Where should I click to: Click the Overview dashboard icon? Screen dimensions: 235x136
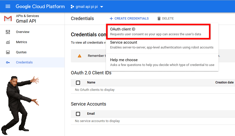pos(8,32)
